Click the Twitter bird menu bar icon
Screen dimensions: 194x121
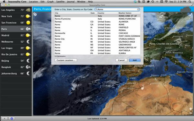148,2
